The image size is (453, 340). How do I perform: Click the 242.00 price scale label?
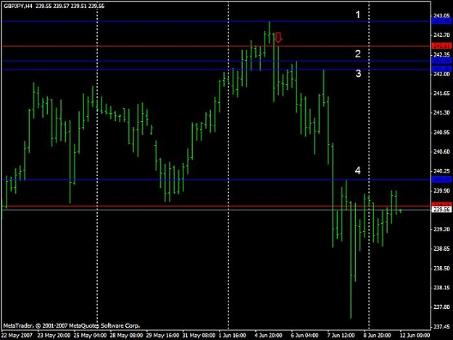441,74
